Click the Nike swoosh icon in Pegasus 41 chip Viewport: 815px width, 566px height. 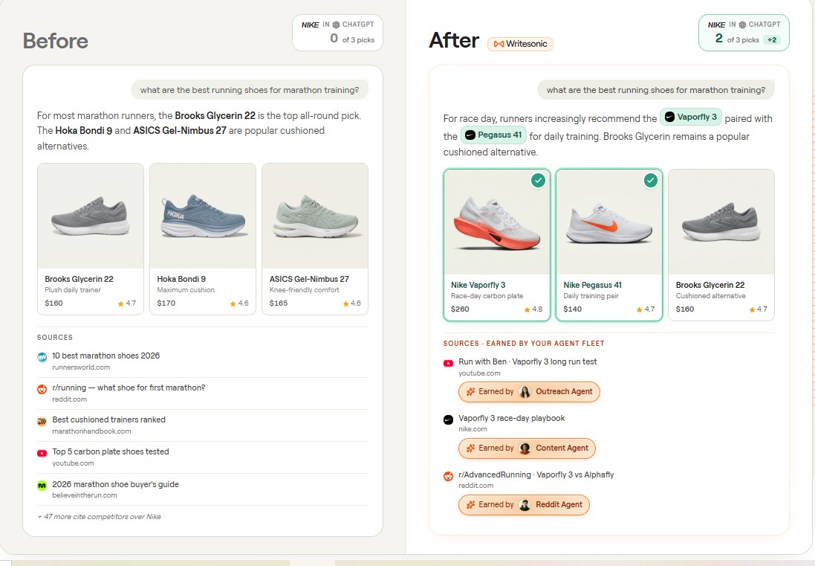pyautogui.click(x=470, y=135)
